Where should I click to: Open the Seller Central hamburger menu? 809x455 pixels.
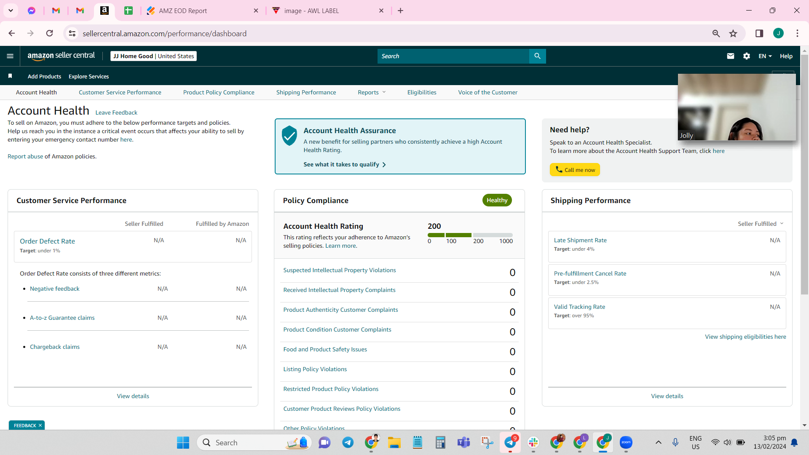[10, 56]
